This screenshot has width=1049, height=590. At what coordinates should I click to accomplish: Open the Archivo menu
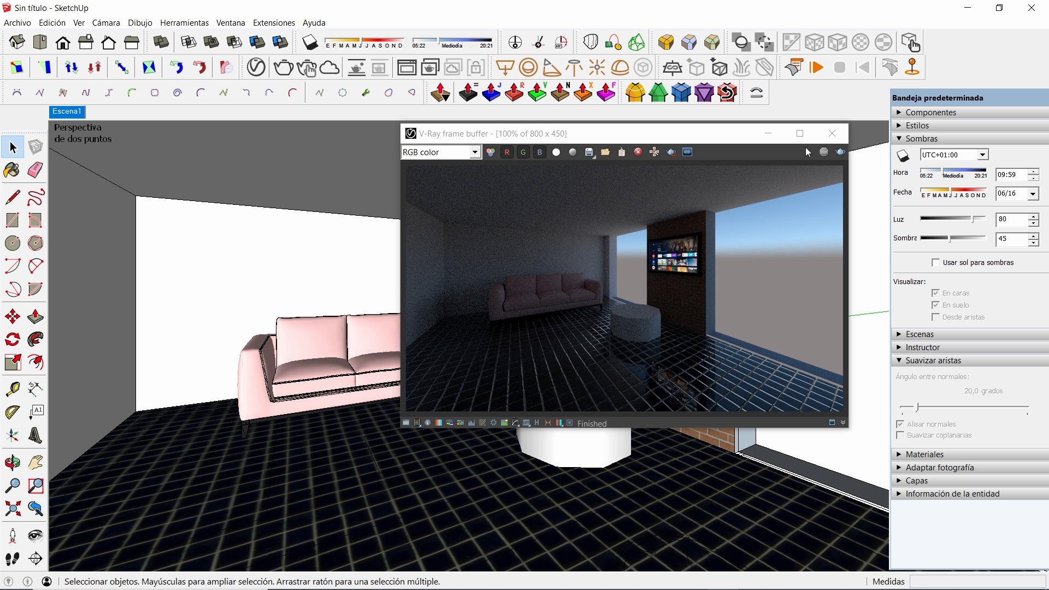coord(17,23)
